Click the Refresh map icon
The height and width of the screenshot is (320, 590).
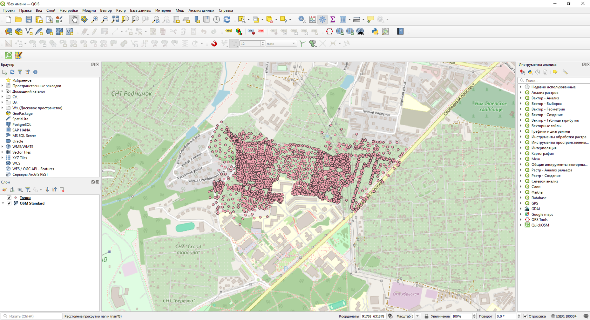pos(227,20)
